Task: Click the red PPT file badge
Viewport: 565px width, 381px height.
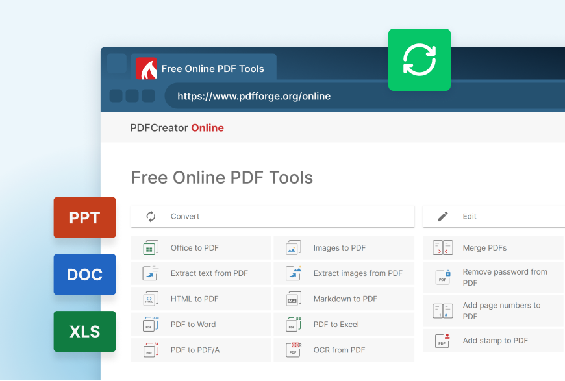Action: [x=84, y=217]
